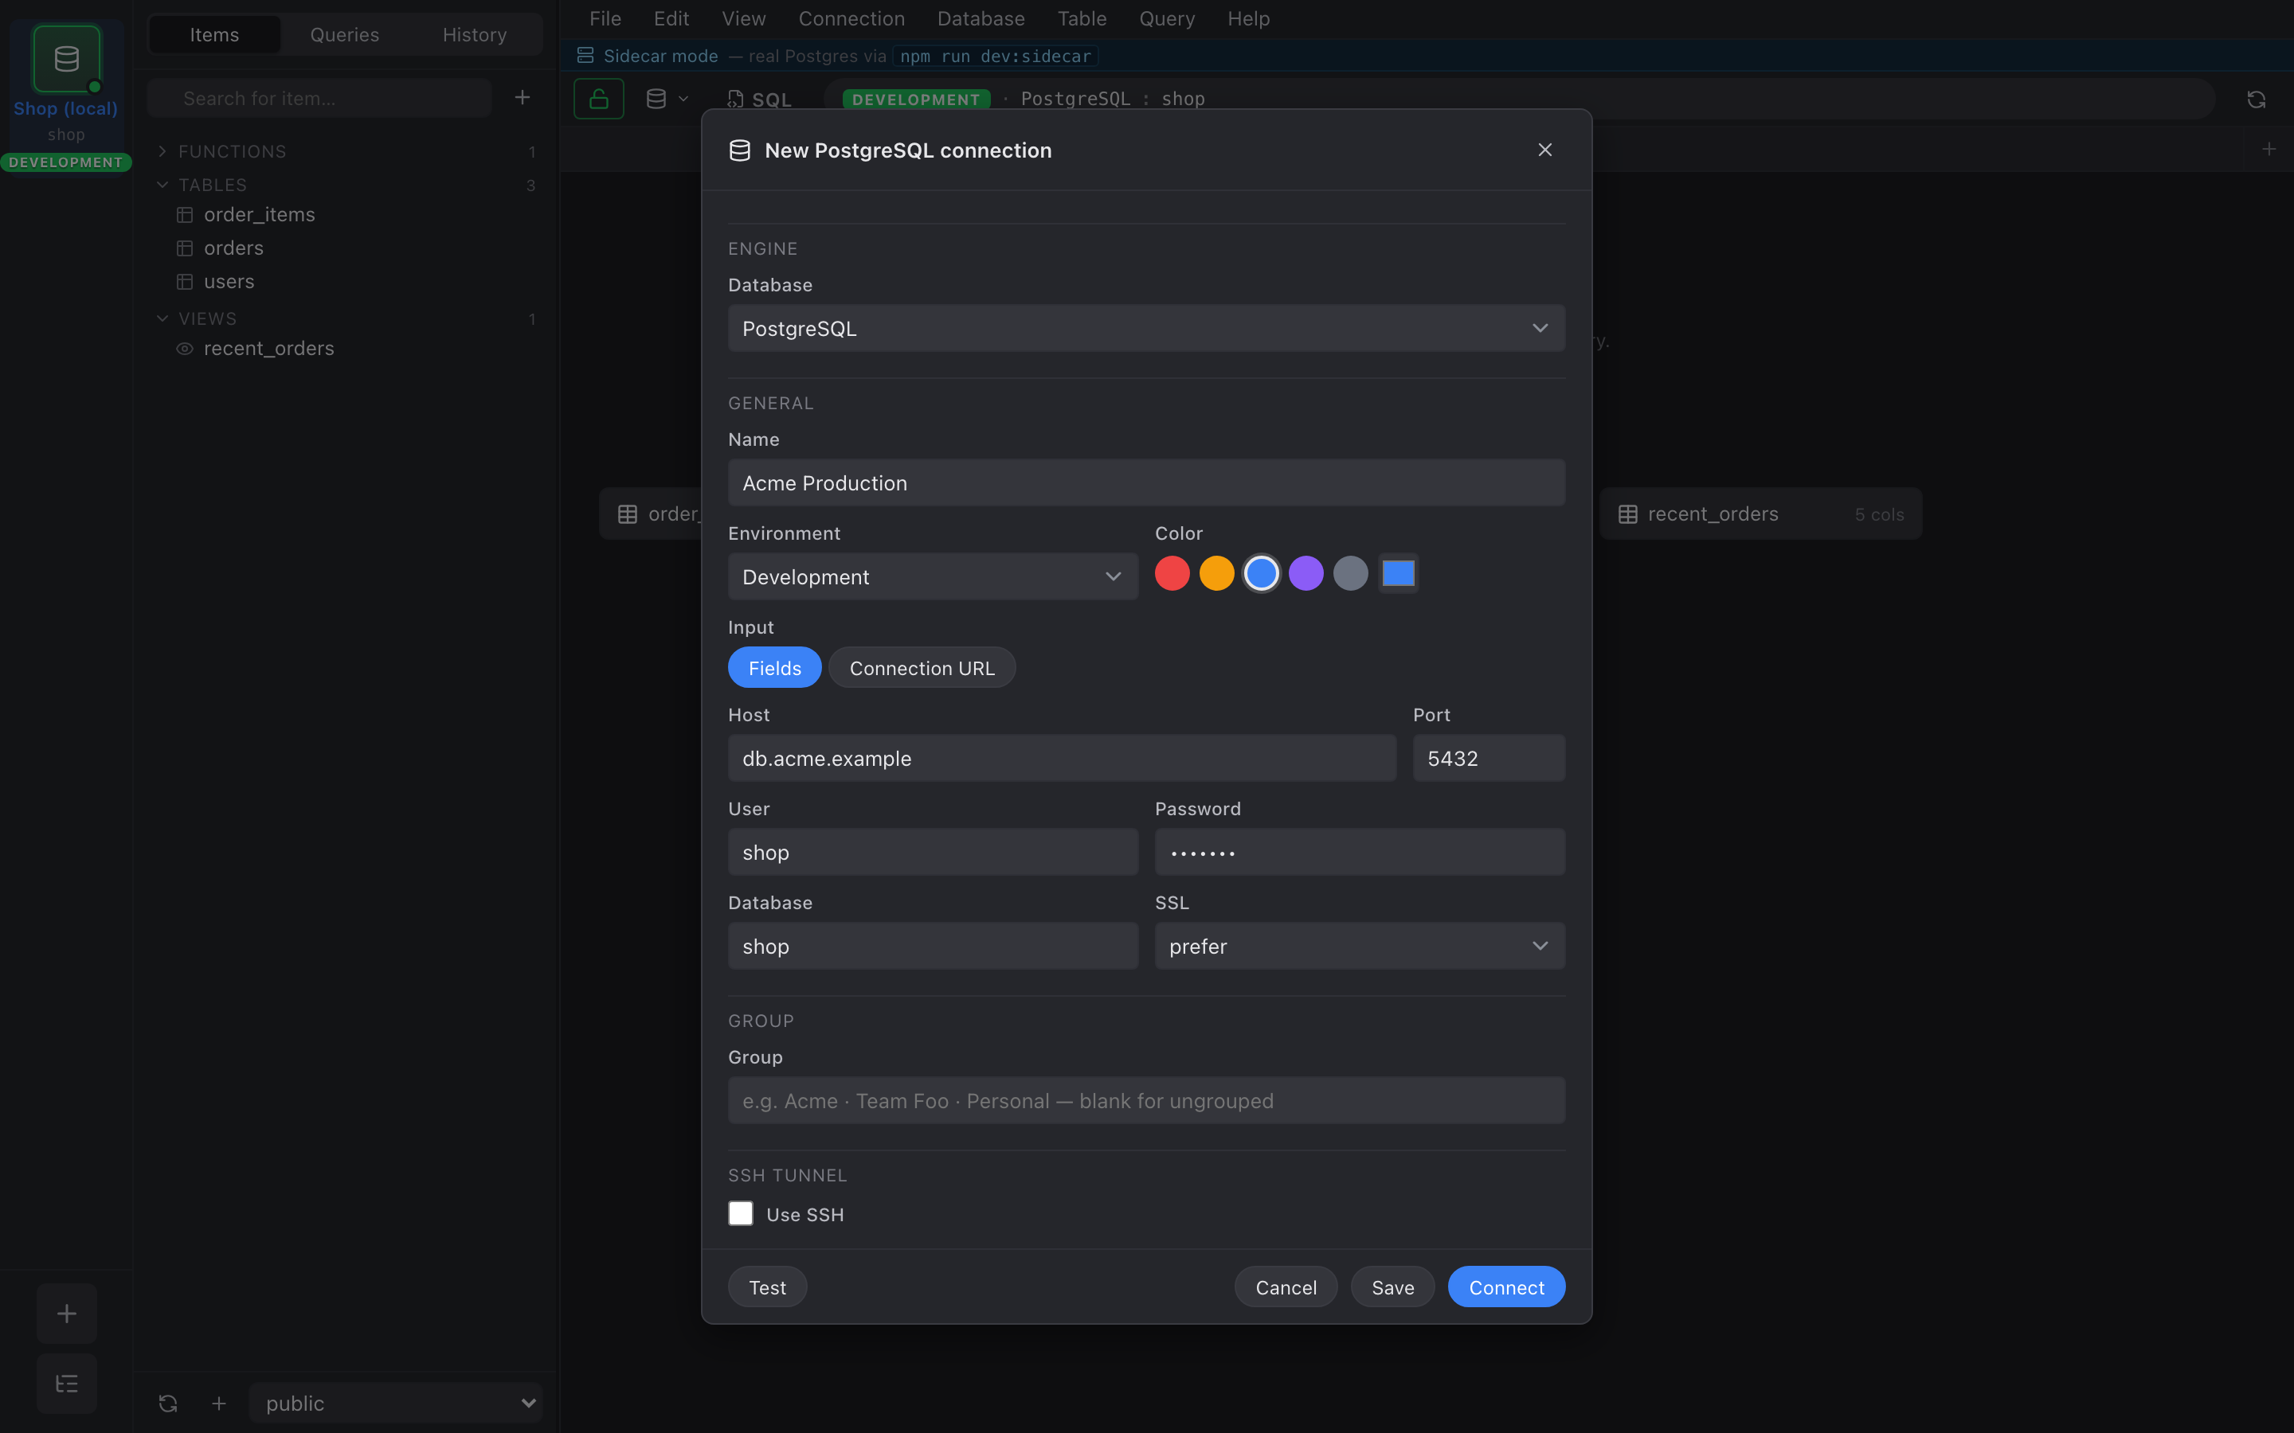Click the Test button

767,1287
